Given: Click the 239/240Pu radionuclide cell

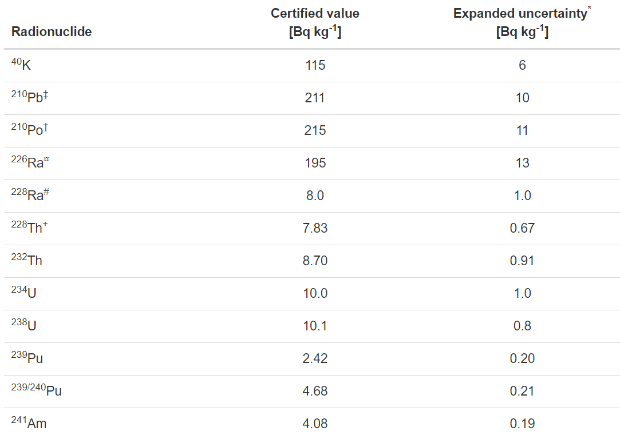Looking at the screenshot, I should pyautogui.click(x=37, y=391).
